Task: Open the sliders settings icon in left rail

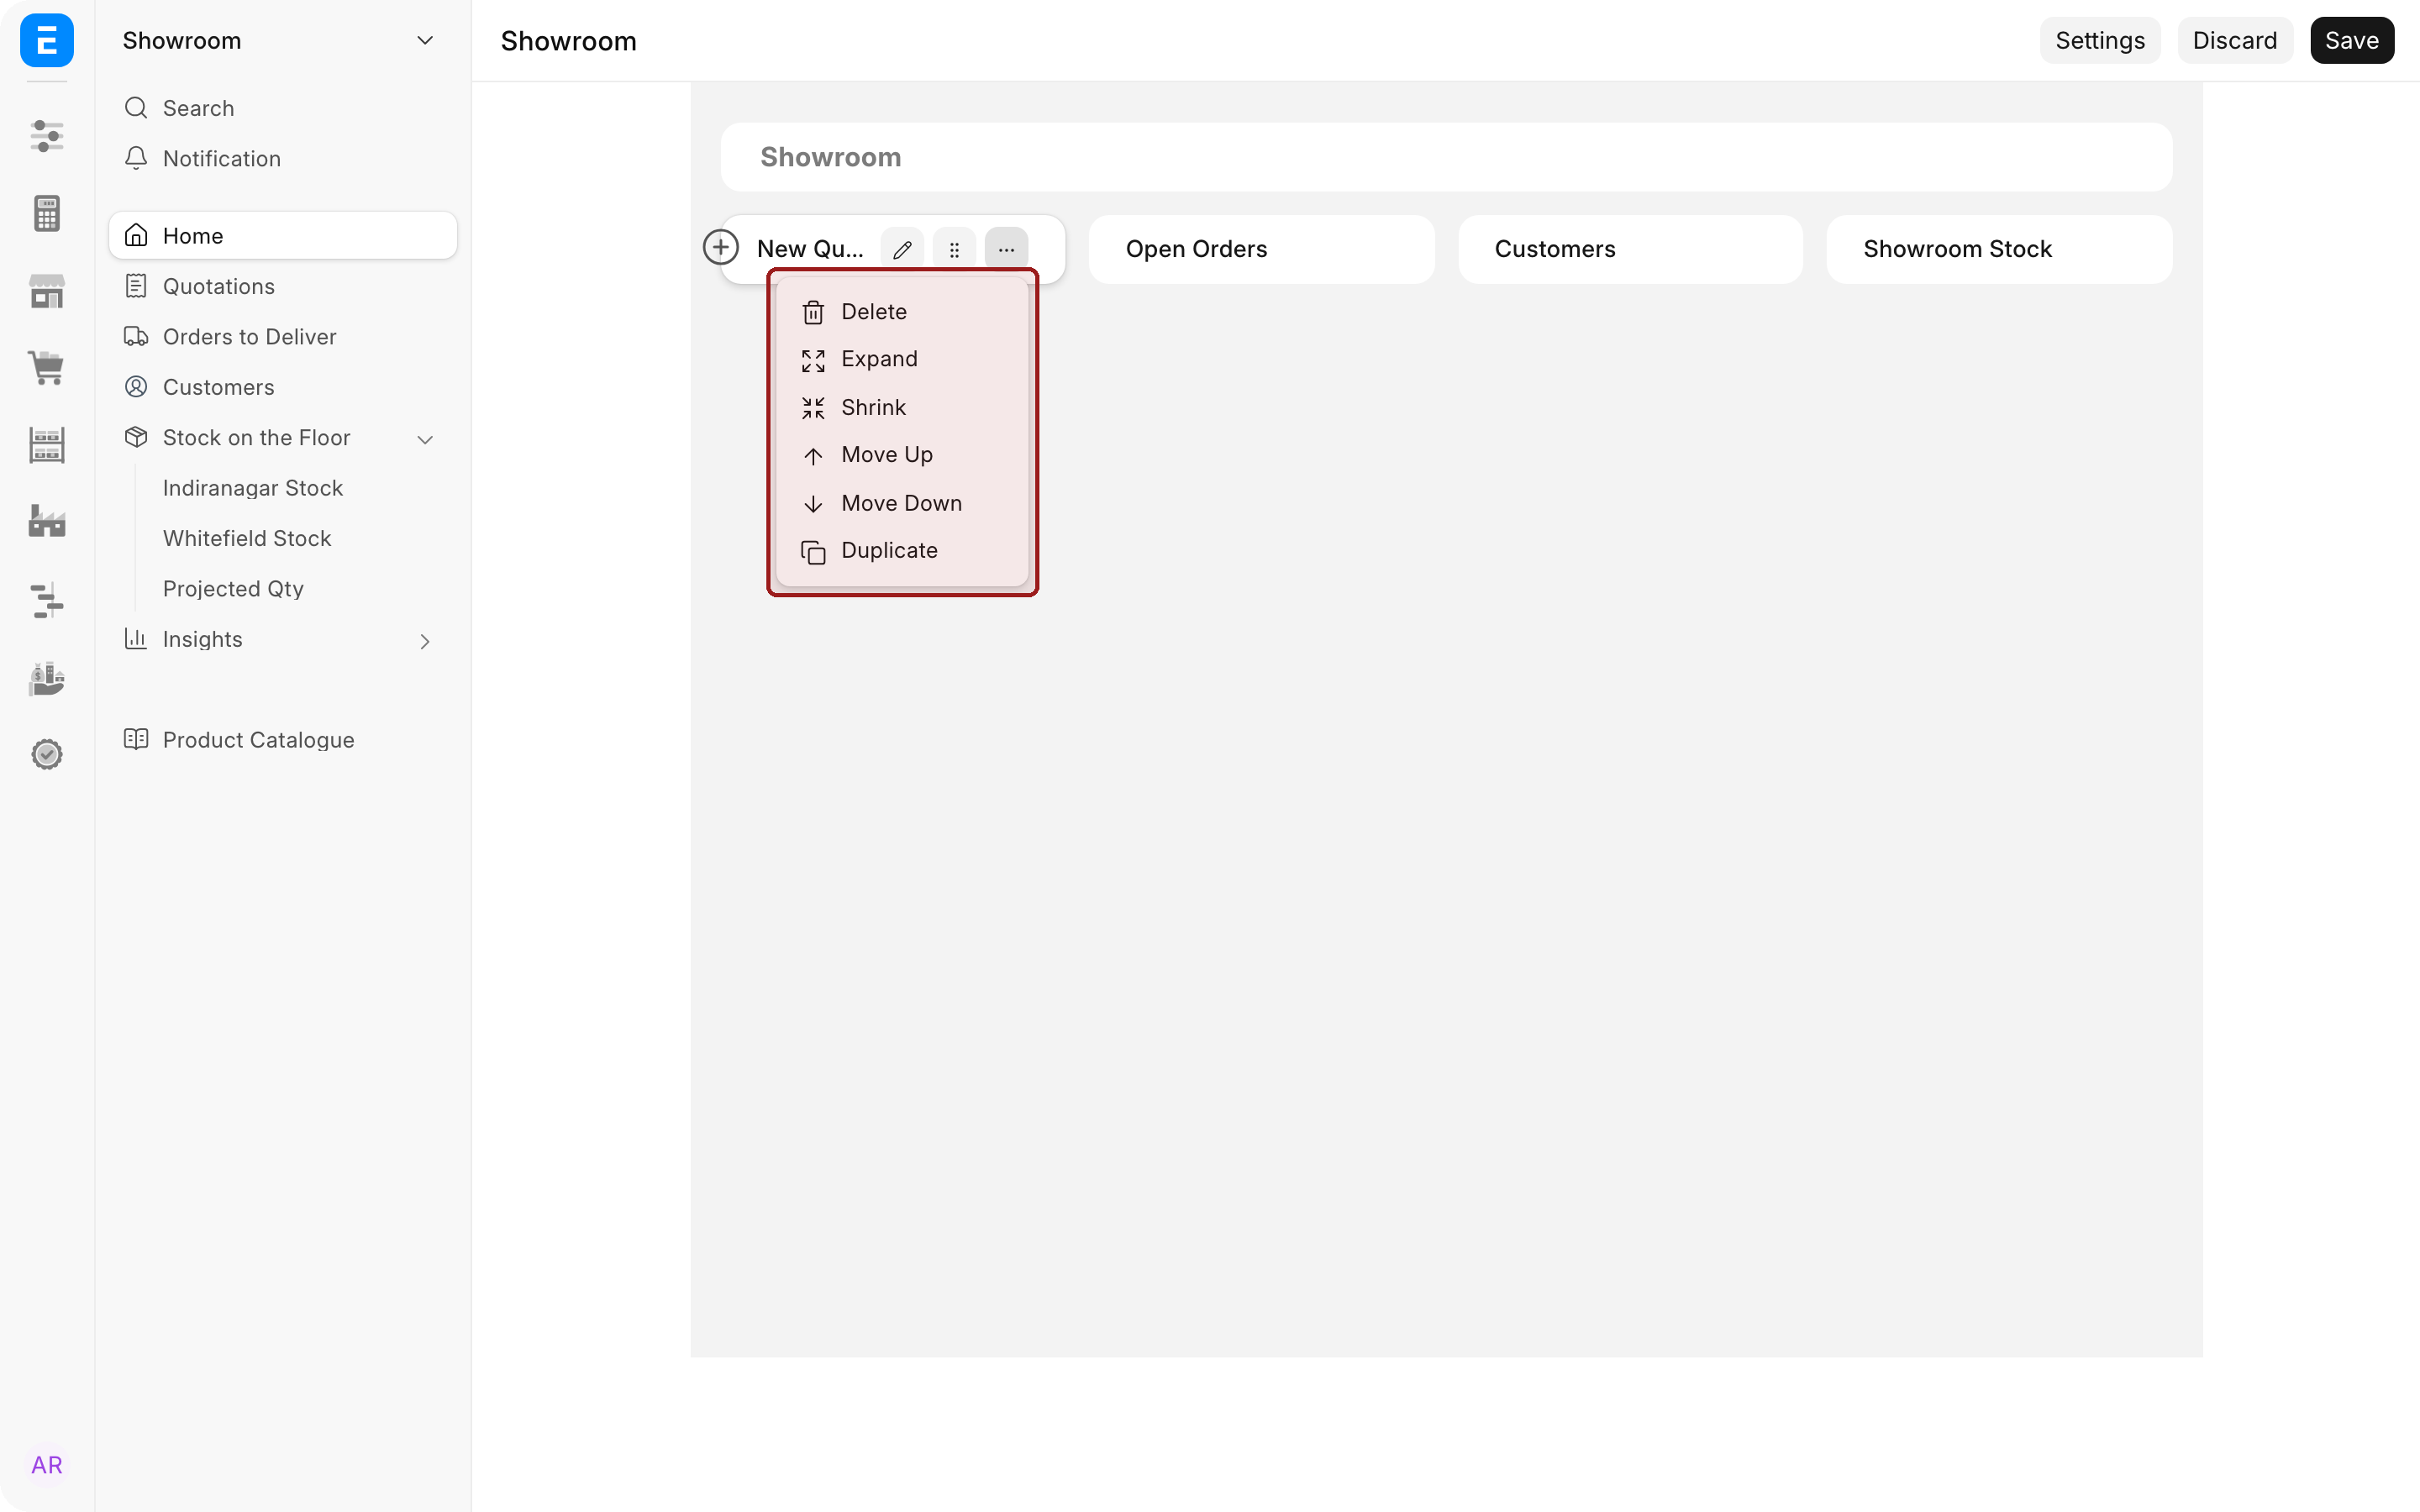Action: [x=47, y=135]
